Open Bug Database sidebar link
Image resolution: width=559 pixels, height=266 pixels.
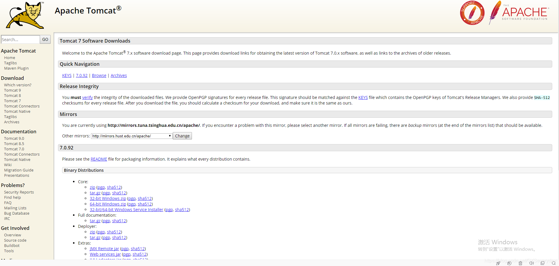[x=17, y=213]
